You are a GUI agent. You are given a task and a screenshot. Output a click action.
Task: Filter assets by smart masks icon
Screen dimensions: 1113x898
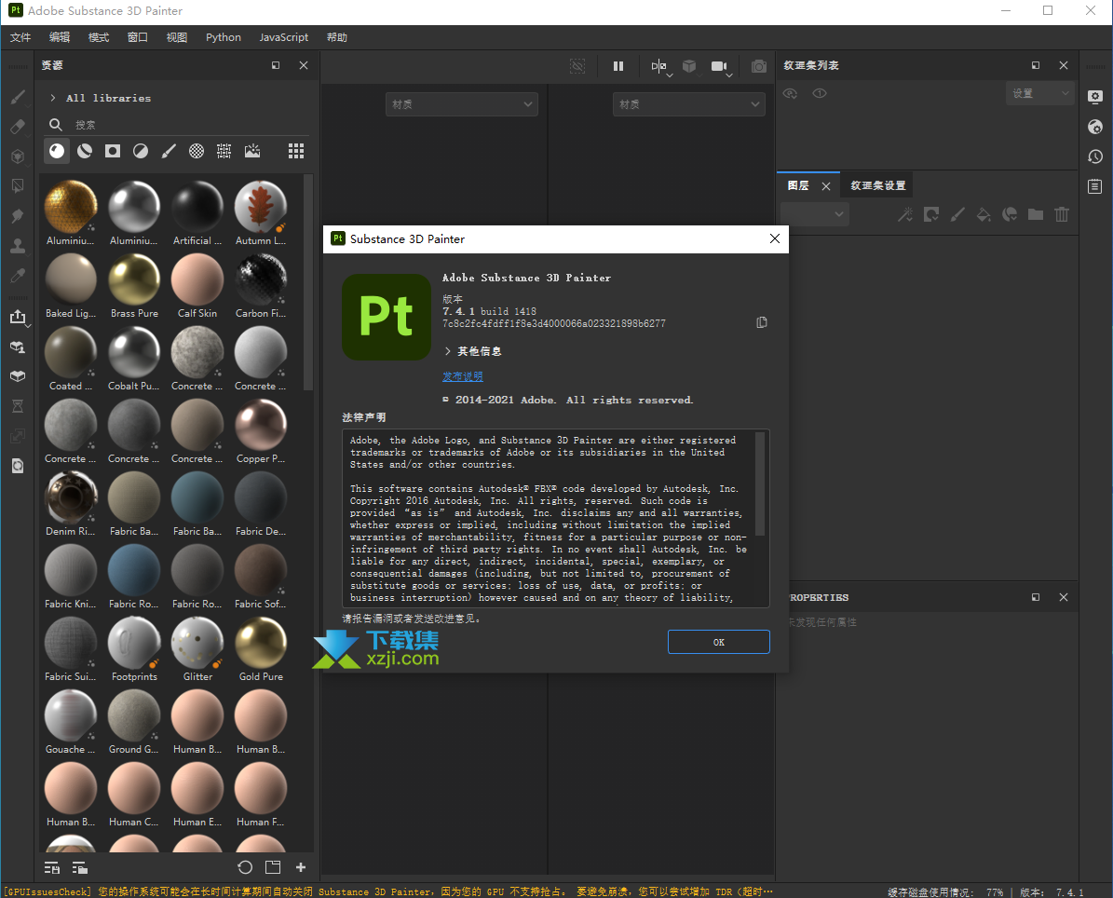click(112, 151)
